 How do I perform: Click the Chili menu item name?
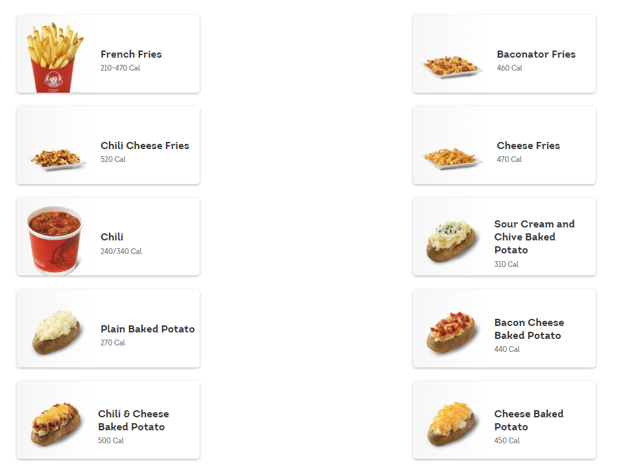112,237
